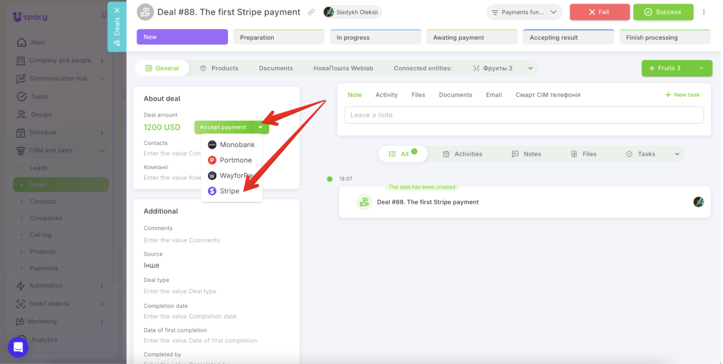The height and width of the screenshot is (364, 723).
Task: Click Siedykh Oleksii owner avatar
Action: click(x=329, y=12)
